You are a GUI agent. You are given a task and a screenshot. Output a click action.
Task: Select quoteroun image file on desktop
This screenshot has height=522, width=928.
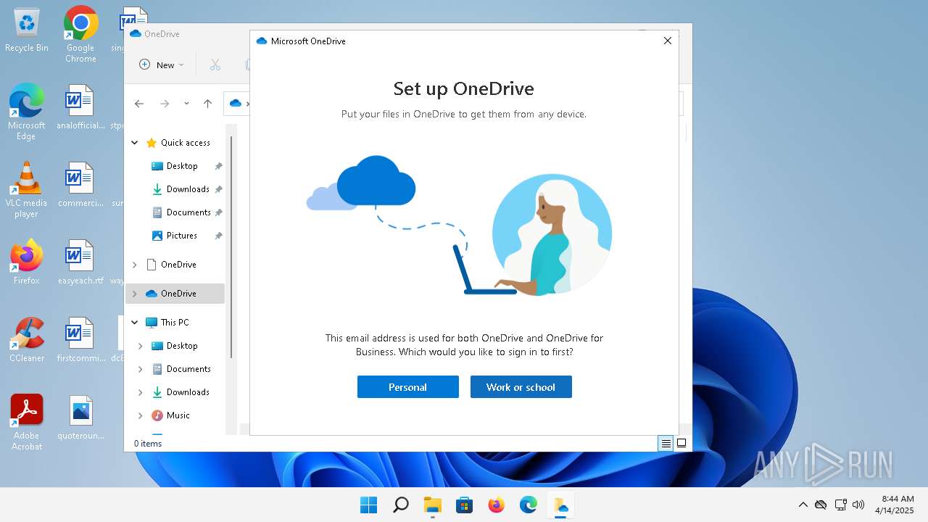click(x=80, y=418)
